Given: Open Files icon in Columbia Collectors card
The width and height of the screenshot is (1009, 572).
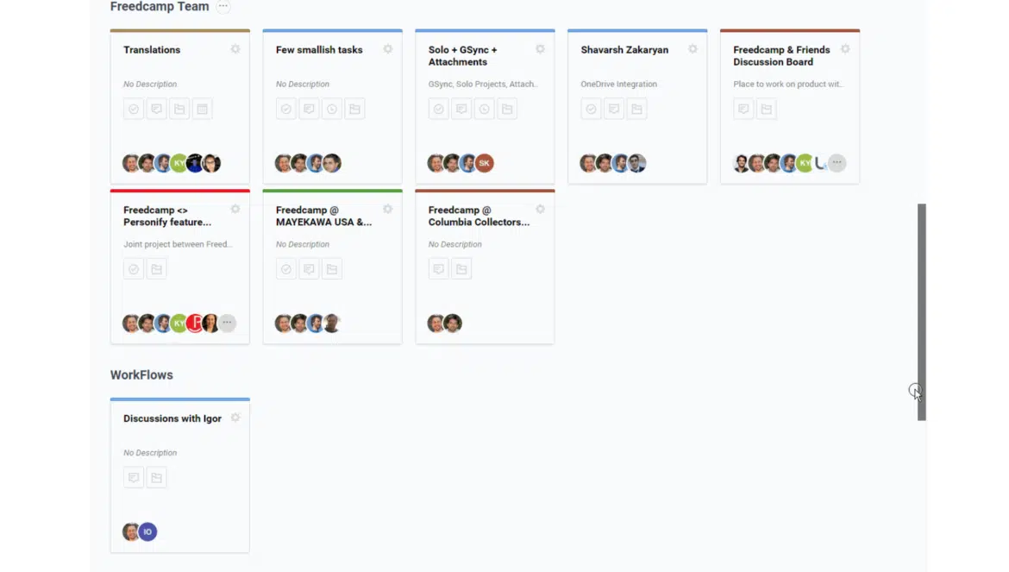Looking at the screenshot, I should pyautogui.click(x=461, y=269).
